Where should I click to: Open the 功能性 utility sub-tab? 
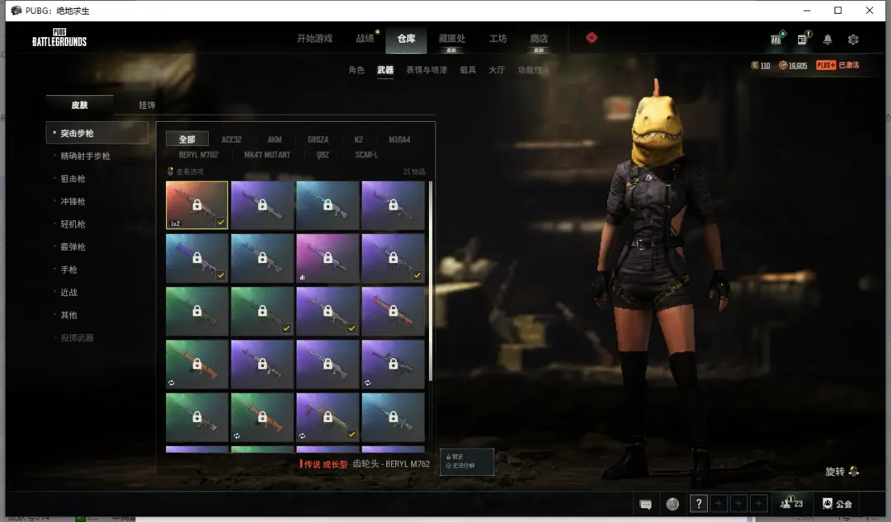click(530, 70)
